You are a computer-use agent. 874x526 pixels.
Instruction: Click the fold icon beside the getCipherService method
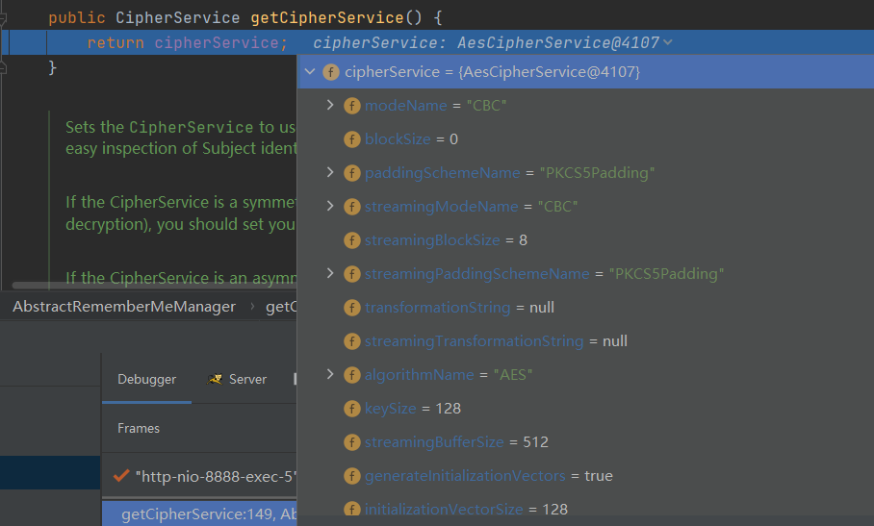[5, 18]
